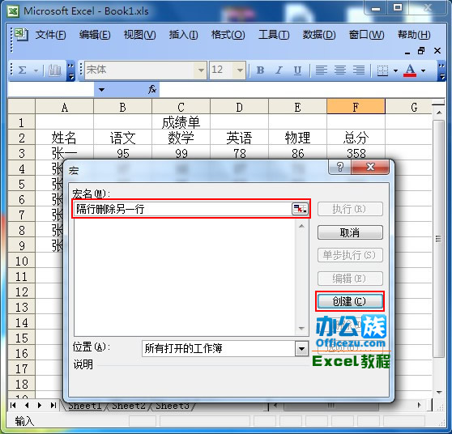The height and width of the screenshot is (434, 452).
Task: Click the cell containing 姓名
Action: [65, 138]
